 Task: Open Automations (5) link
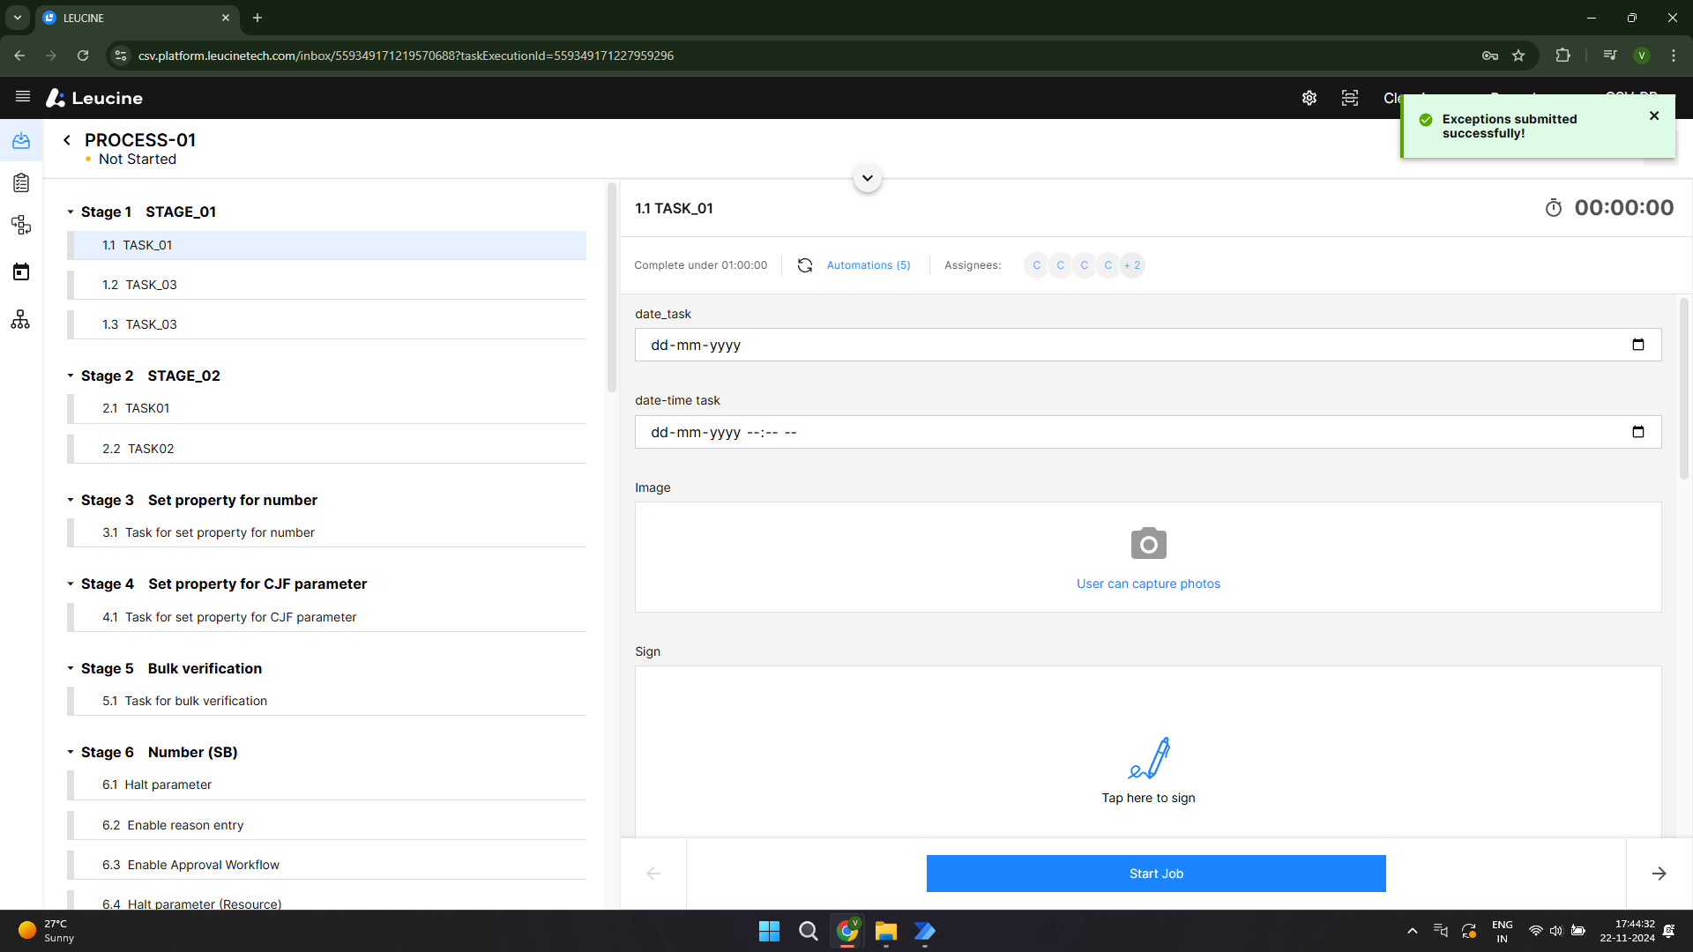(869, 265)
